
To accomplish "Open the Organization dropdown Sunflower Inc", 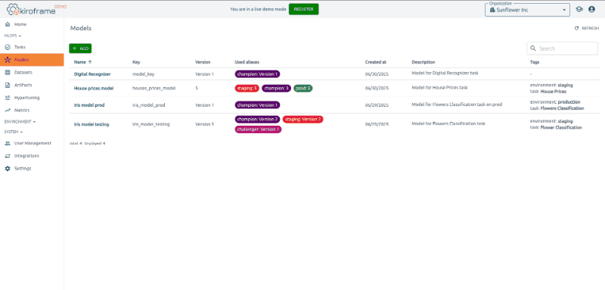I will (527, 10).
